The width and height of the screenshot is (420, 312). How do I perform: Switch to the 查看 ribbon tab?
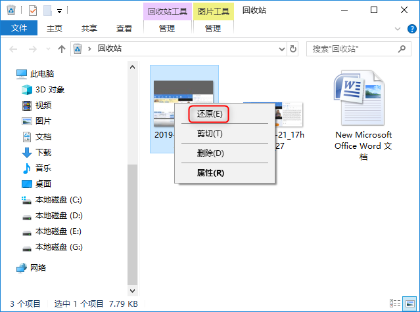pos(124,29)
